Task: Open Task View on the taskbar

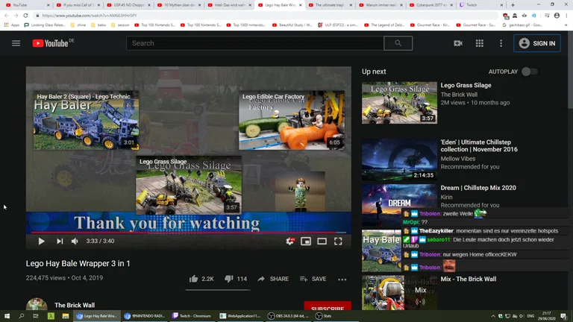Action: [36, 316]
